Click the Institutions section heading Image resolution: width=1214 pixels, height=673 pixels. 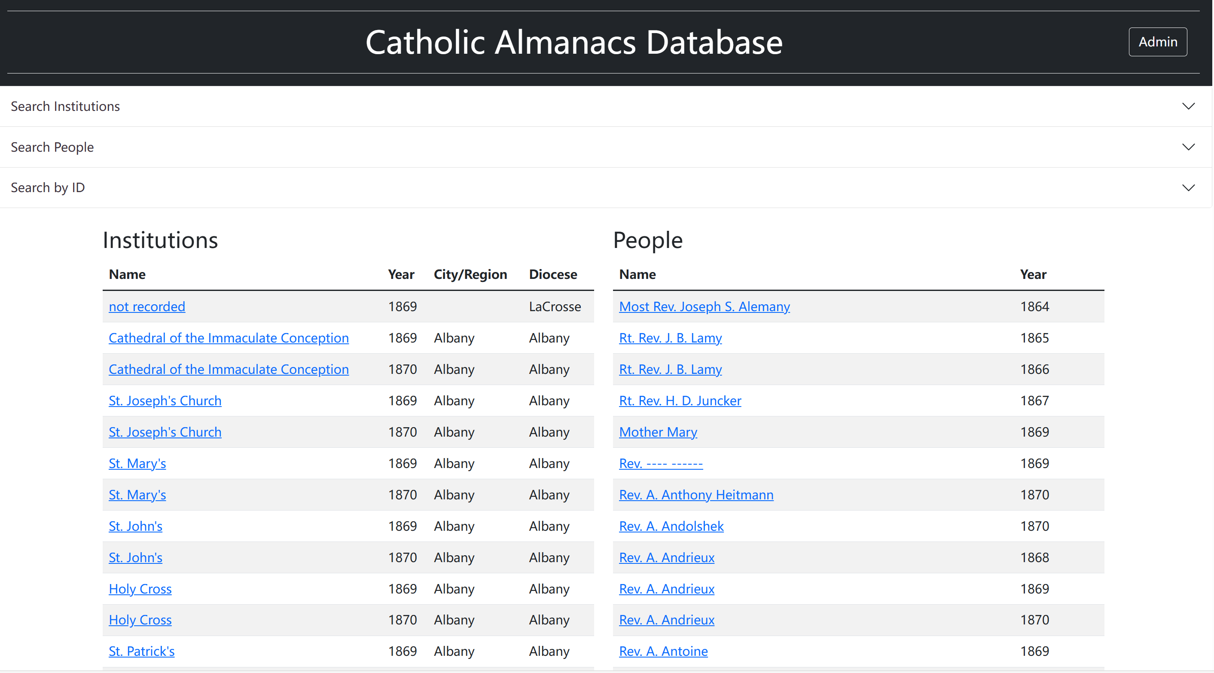[160, 240]
